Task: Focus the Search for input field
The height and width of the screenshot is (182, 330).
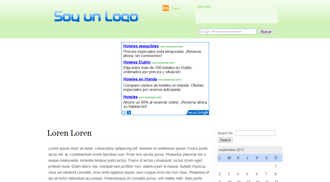Action: (255, 133)
